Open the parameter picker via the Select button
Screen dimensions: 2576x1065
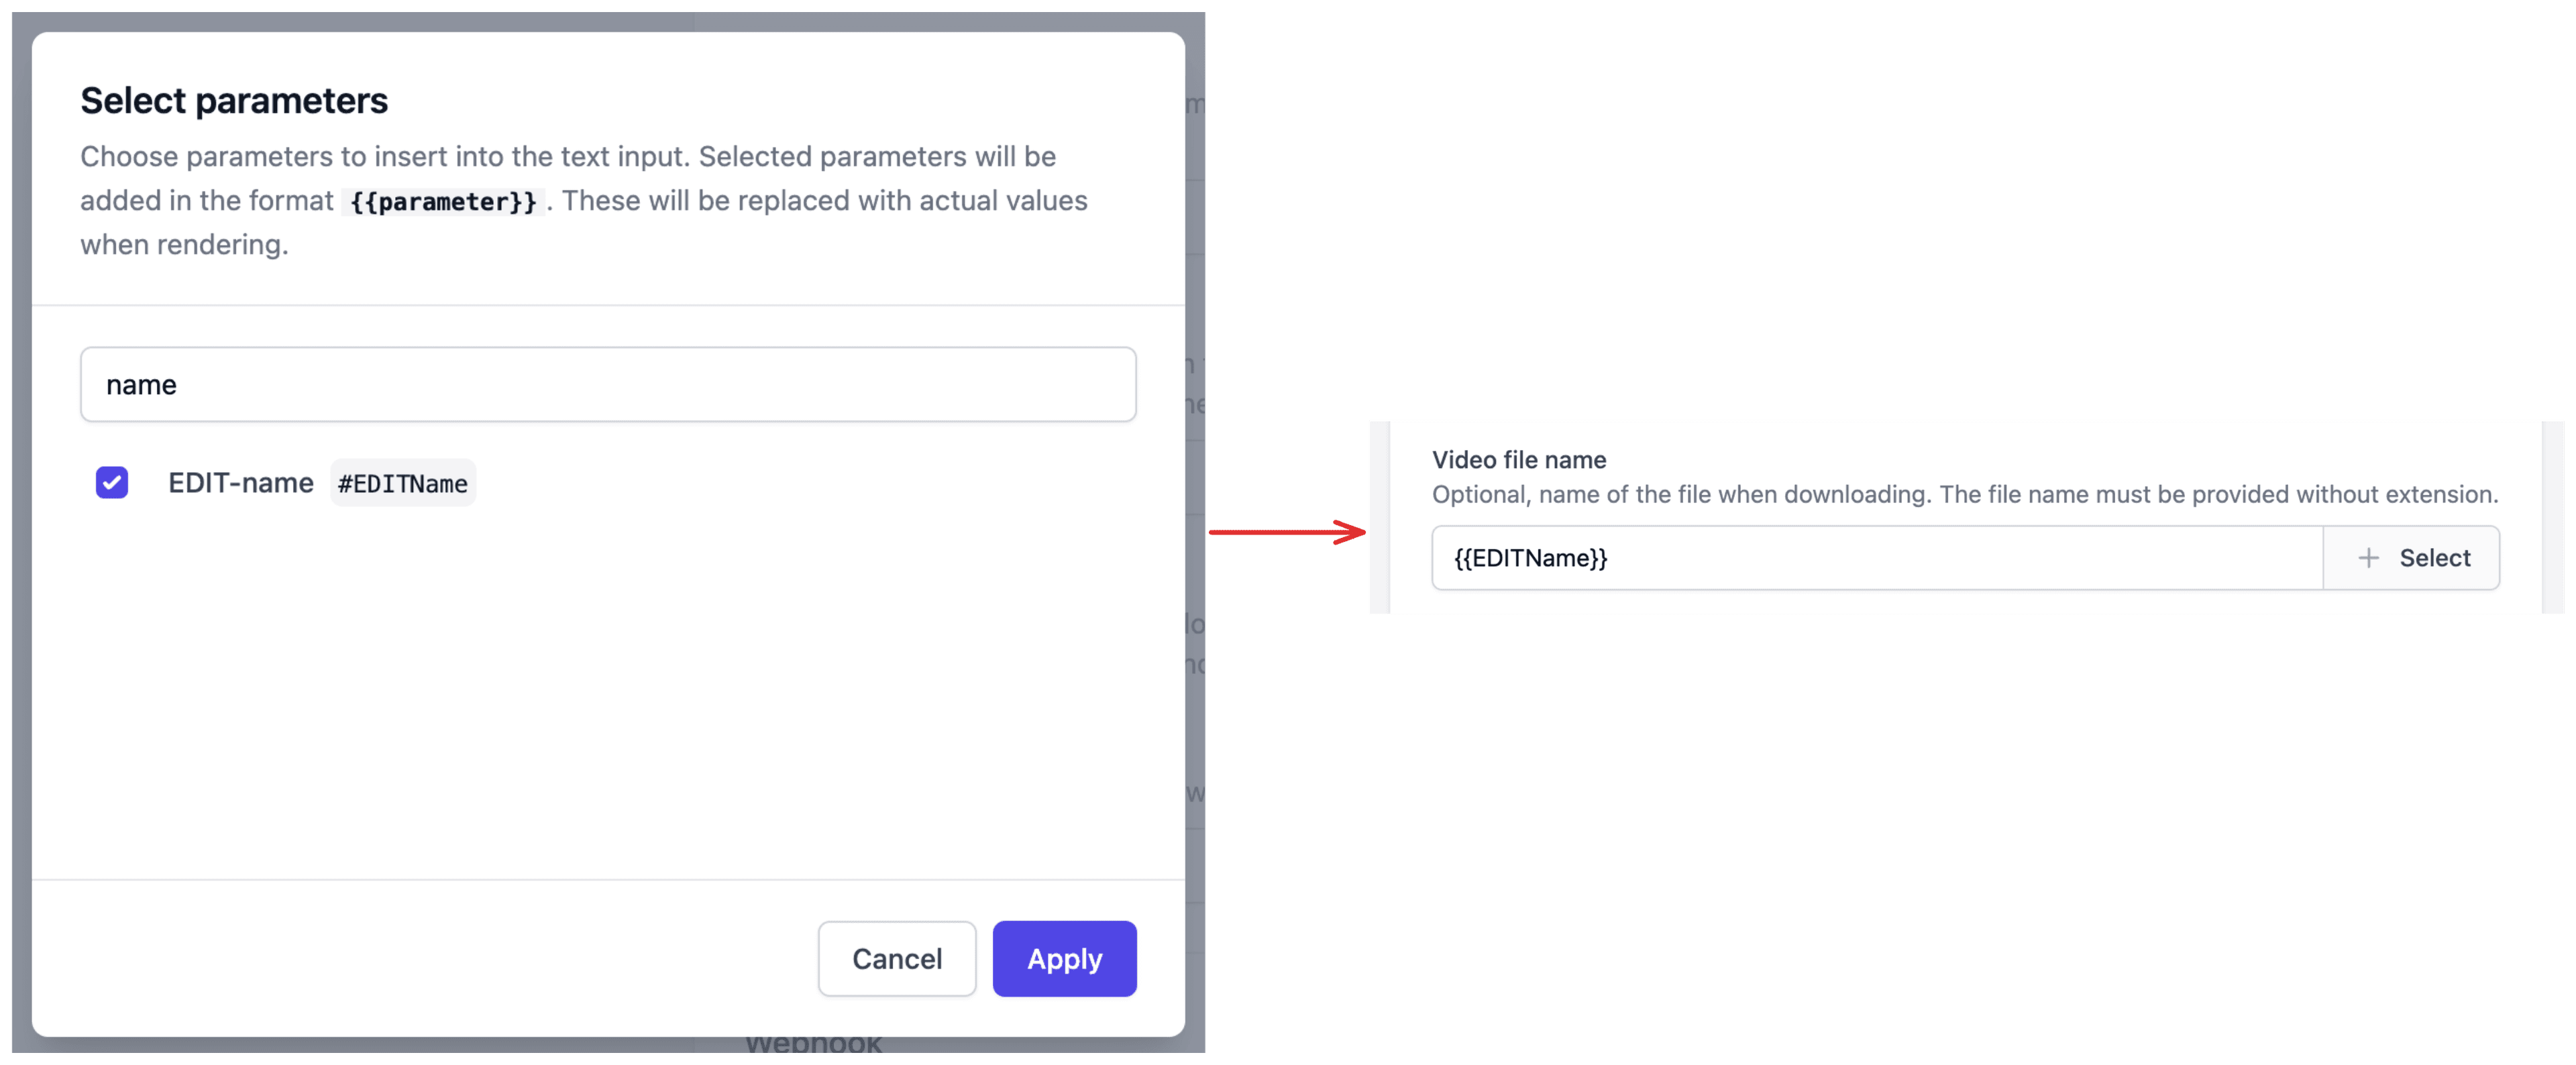point(2413,558)
